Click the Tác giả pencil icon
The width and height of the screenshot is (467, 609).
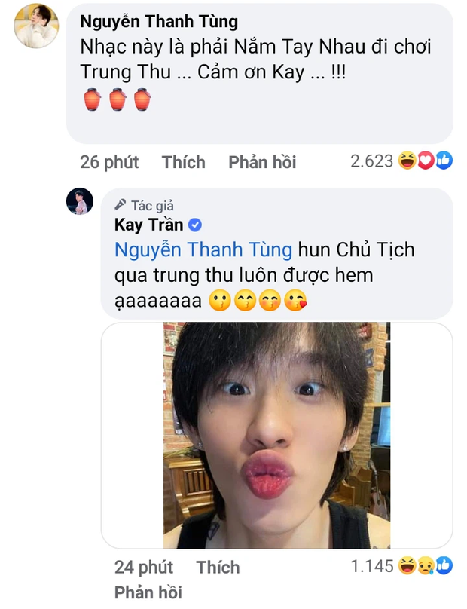tap(120, 205)
